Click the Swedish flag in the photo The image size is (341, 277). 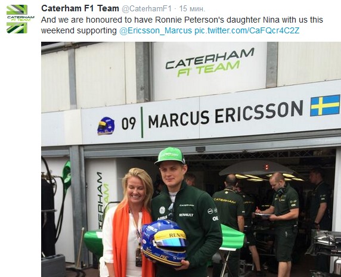click(x=325, y=105)
